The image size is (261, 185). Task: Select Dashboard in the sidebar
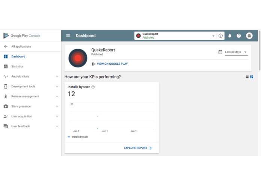coord(18,57)
